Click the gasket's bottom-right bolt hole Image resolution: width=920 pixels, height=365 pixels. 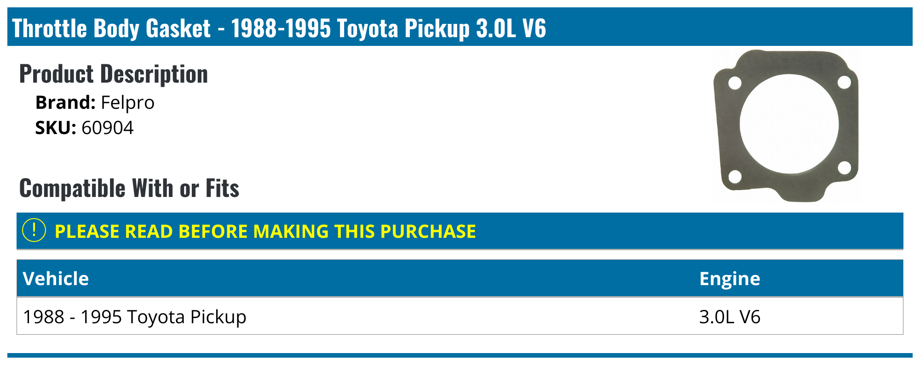coord(845,168)
